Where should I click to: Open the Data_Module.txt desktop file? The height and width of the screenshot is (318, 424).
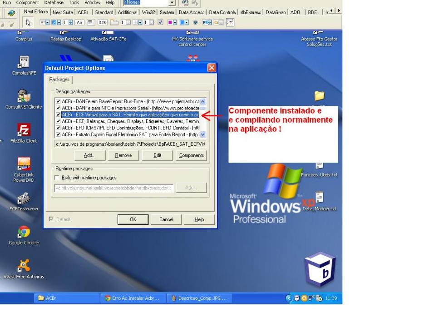[x=319, y=197]
